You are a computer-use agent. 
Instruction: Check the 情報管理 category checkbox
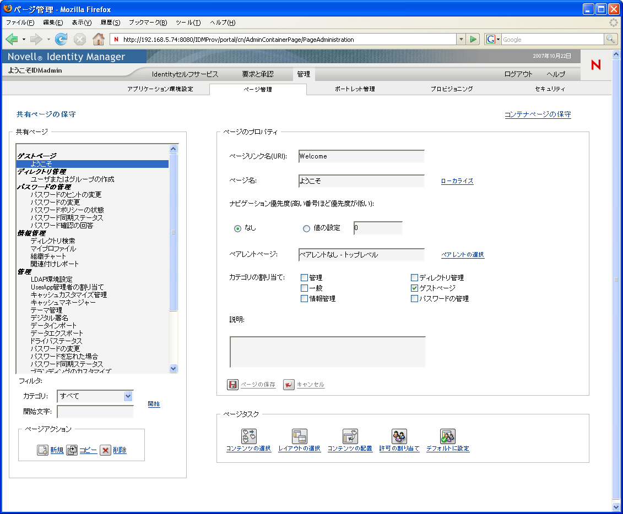click(305, 298)
